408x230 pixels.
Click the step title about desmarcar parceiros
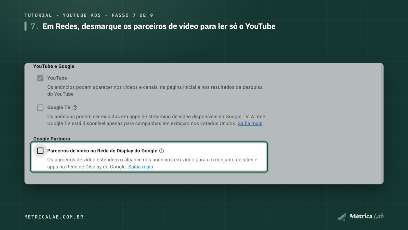tap(159, 26)
